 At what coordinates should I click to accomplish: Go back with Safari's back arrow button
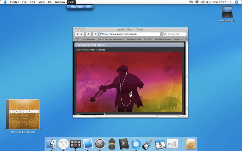77,34
